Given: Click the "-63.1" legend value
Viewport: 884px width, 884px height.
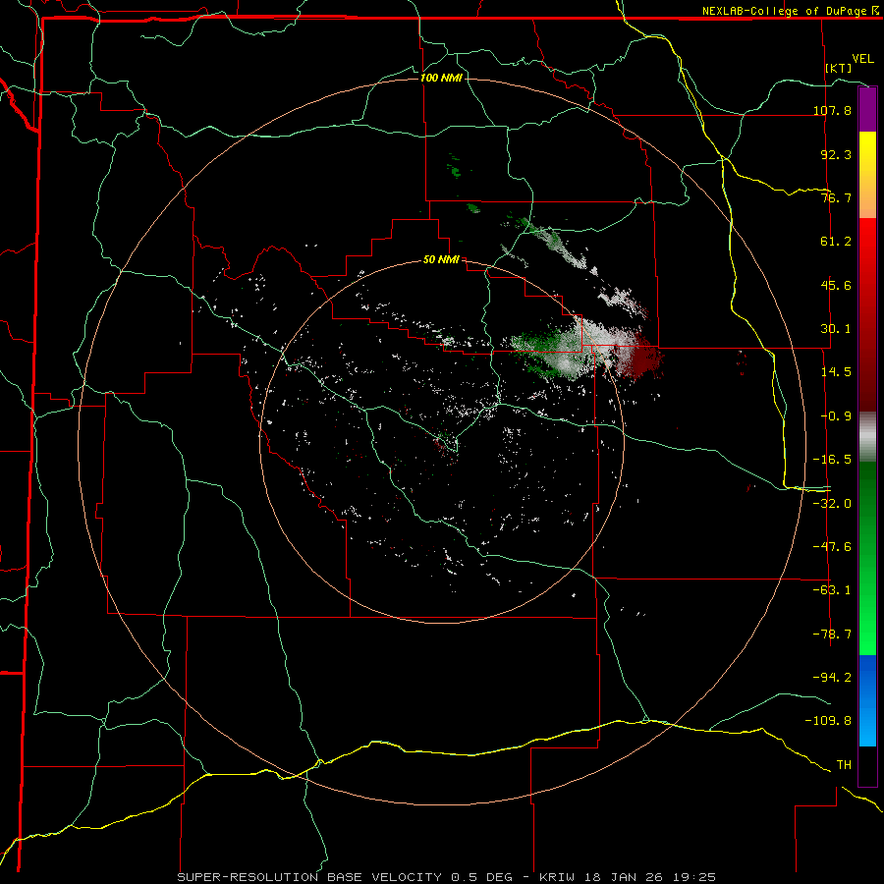Looking at the screenshot, I should [832, 590].
